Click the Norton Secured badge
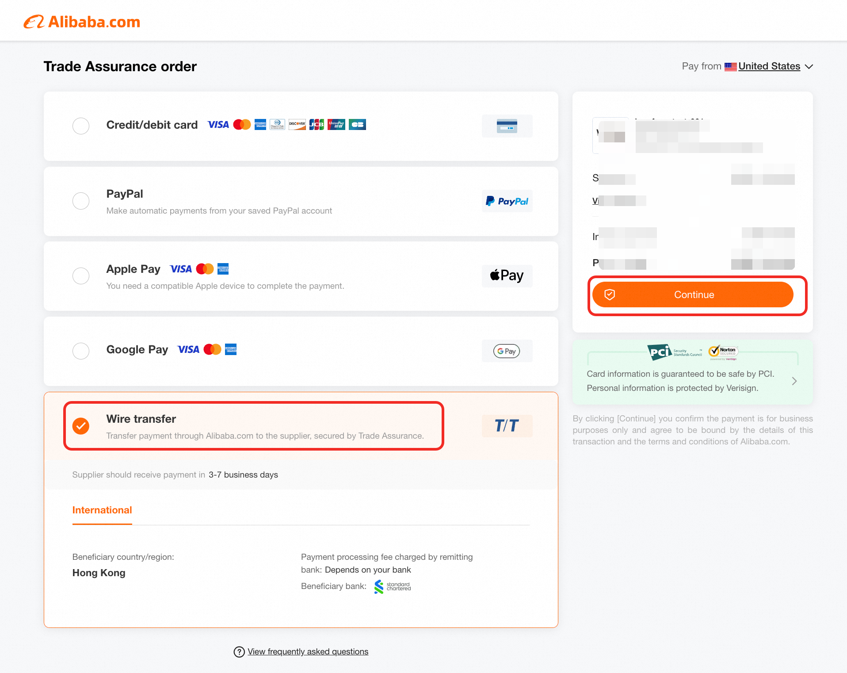 click(723, 352)
